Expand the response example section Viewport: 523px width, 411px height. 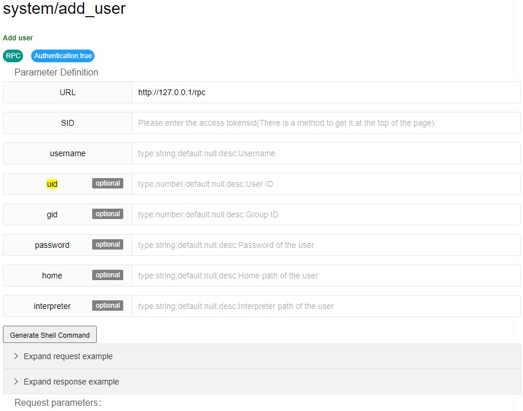(71, 382)
